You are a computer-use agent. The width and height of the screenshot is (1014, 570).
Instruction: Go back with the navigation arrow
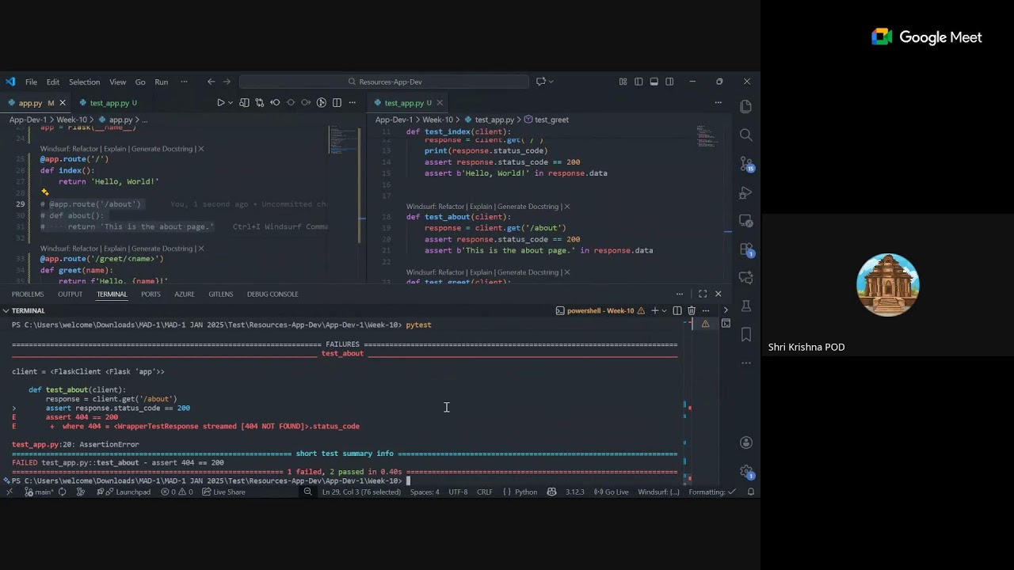pyautogui.click(x=211, y=82)
